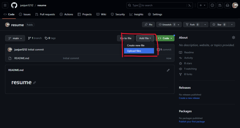Go to the GitHub homepage logo

click(x=14, y=5)
